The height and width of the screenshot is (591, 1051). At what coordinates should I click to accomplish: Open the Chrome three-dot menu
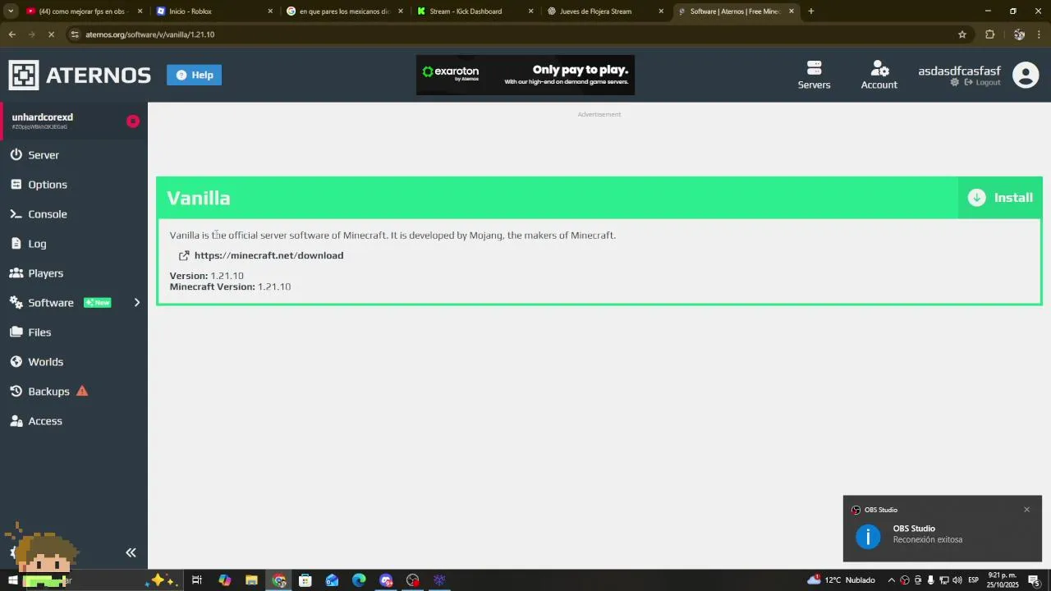click(1040, 34)
